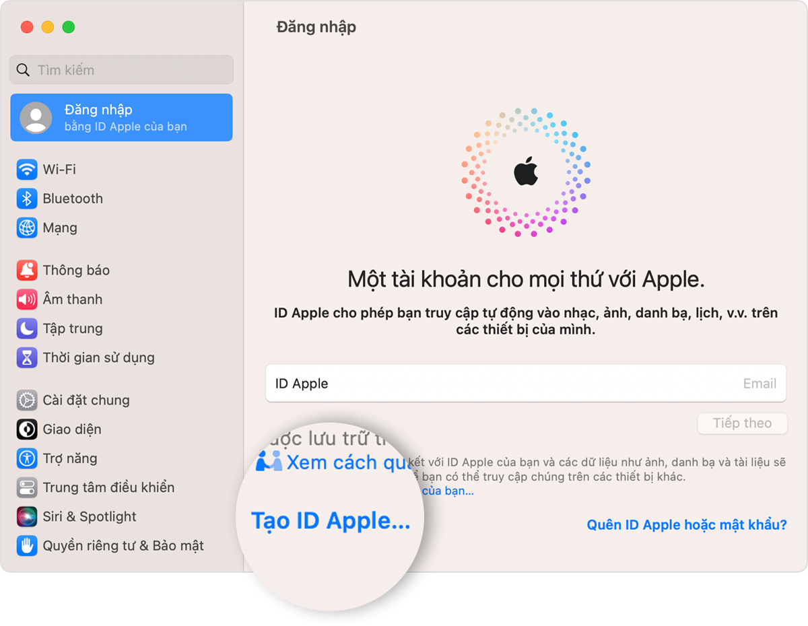Go to Trợ năng label in sidebar
The image size is (808, 626).
70,458
